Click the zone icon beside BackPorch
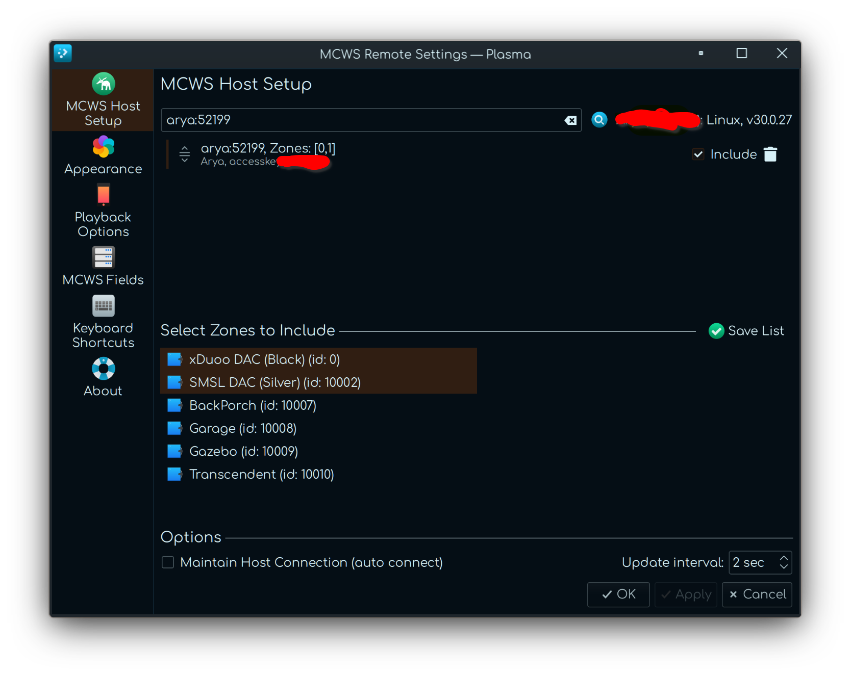This screenshot has width=851, height=676. (x=174, y=405)
